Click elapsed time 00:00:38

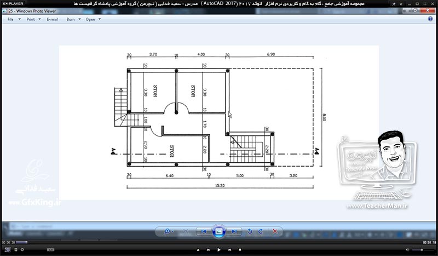[8, 243]
